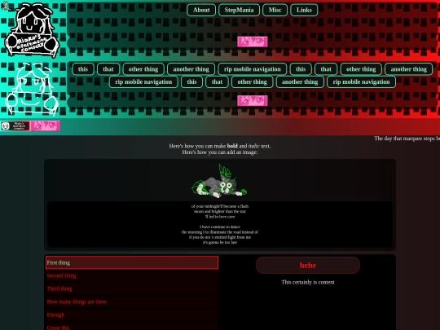The image size is (440, 330).
Task: Open 'How many things are there' entry
Action: click(132, 302)
